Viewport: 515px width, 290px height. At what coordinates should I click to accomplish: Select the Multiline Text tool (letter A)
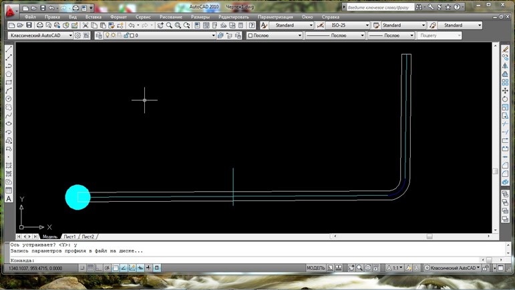(x=9, y=198)
